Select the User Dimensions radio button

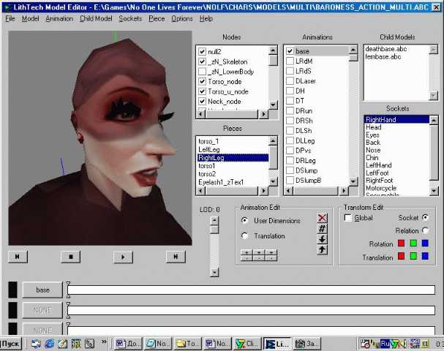tap(244, 220)
